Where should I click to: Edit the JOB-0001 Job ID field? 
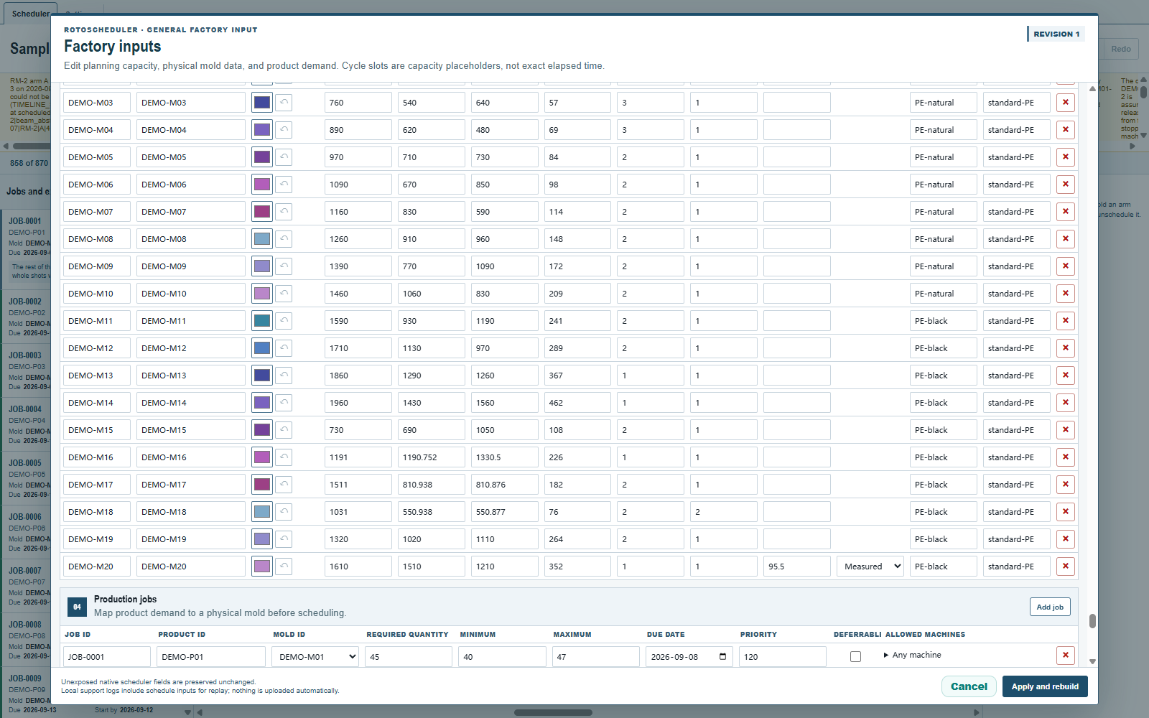(107, 656)
